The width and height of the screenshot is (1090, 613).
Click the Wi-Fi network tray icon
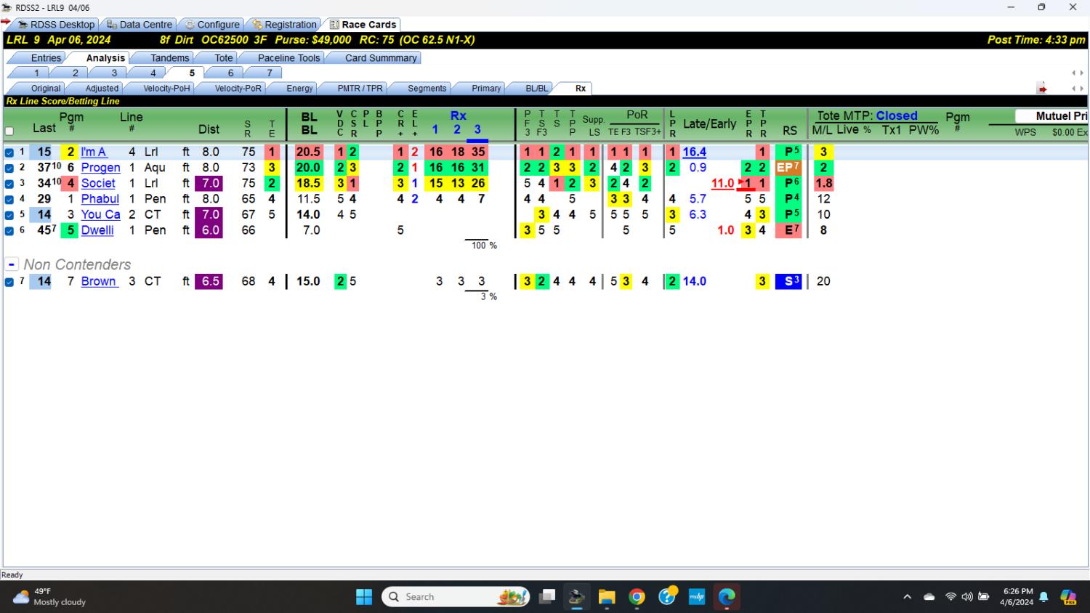pos(950,597)
